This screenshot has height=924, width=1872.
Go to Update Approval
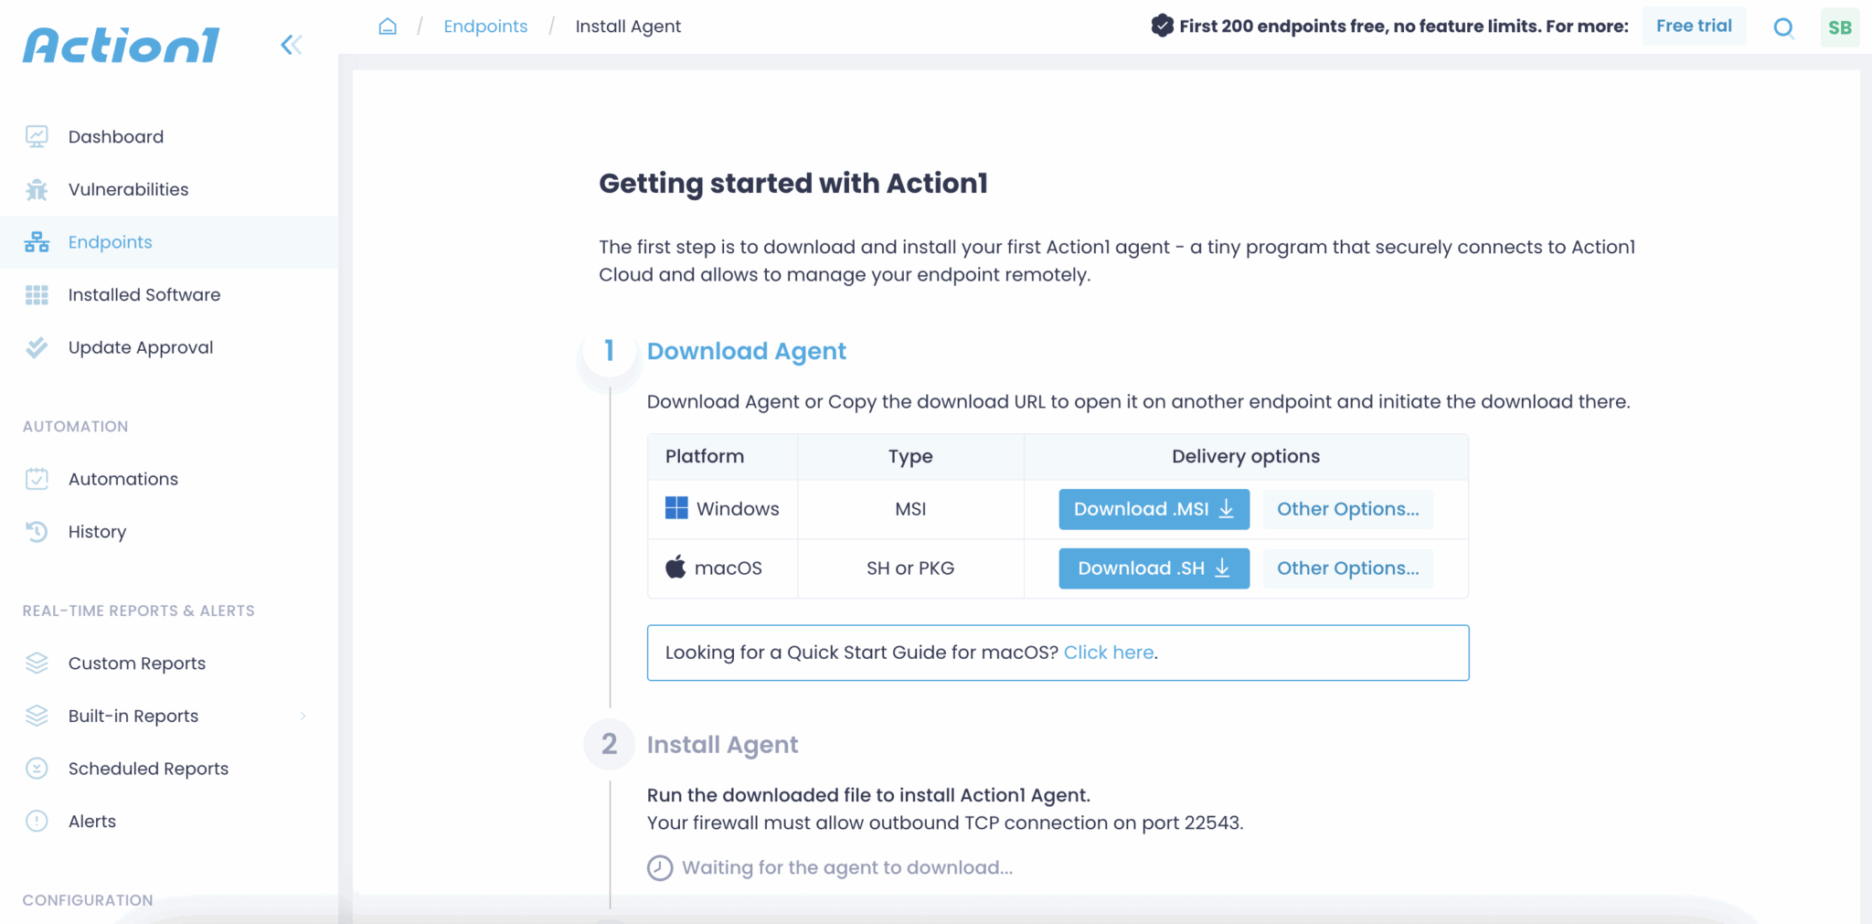tap(140, 347)
